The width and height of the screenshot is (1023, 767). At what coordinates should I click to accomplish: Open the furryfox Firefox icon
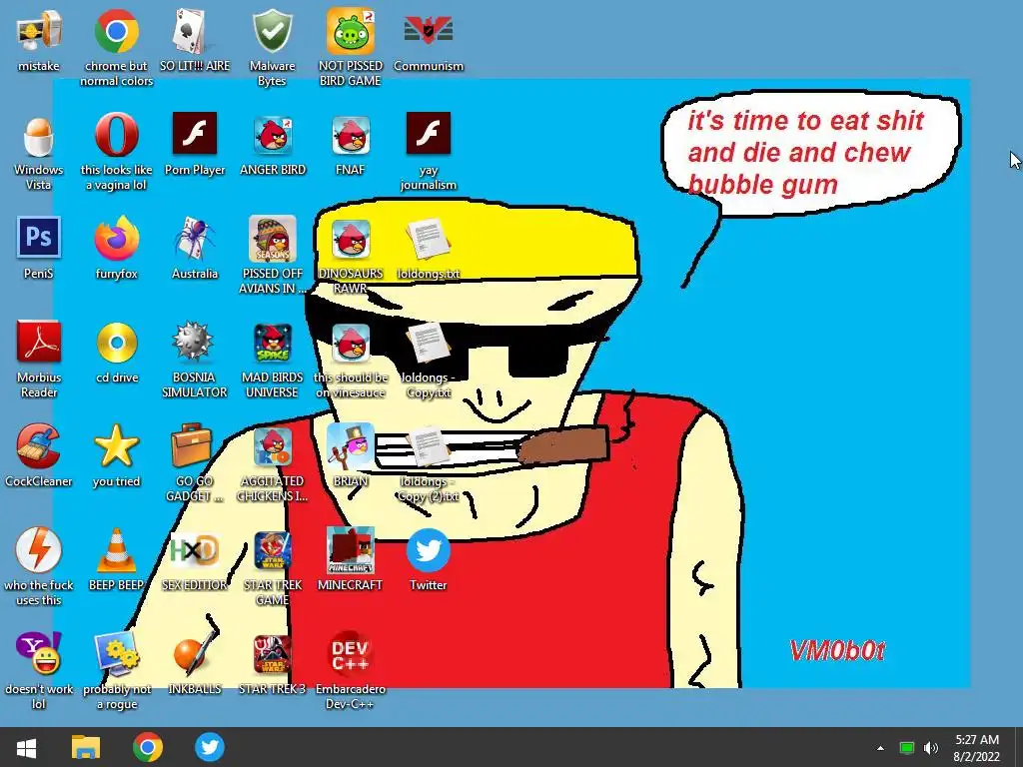coord(116,238)
